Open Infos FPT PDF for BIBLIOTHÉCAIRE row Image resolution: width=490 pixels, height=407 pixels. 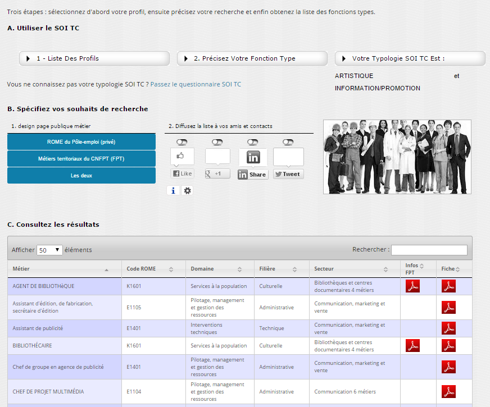click(413, 346)
